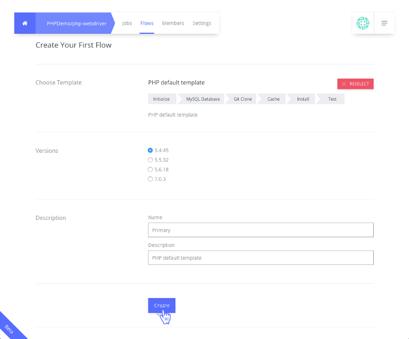This screenshot has width=409, height=339.
Task: Select PHP version 5.5.32
Action: click(150, 160)
